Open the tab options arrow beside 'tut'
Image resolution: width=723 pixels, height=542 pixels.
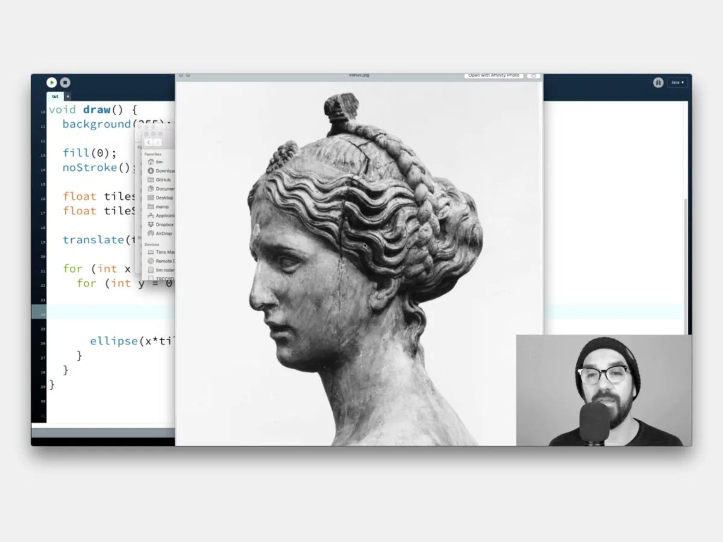(x=67, y=96)
